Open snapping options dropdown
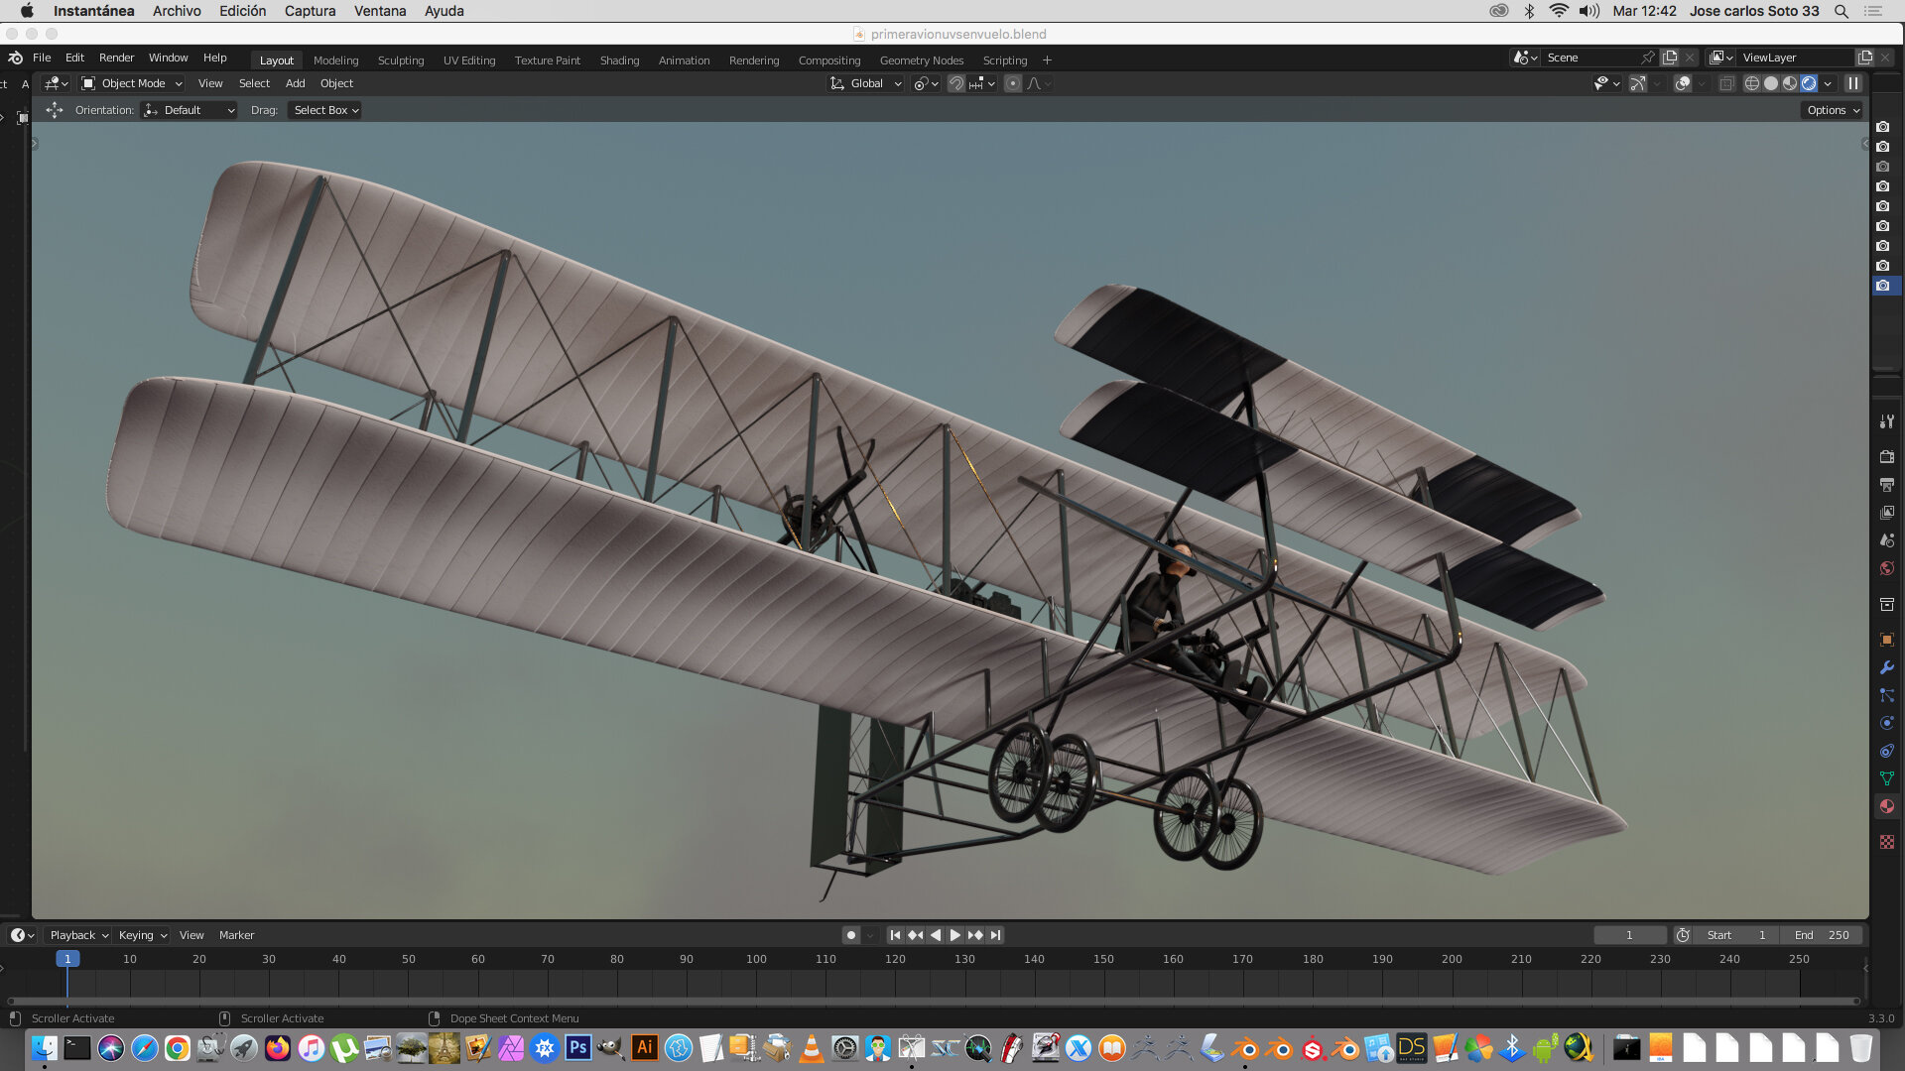The width and height of the screenshot is (1905, 1071). click(982, 83)
